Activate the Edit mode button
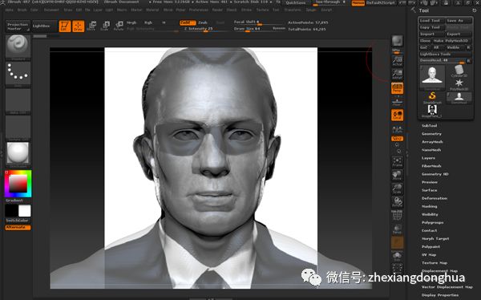Viewport: 481px width, 300px height. tap(65, 26)
